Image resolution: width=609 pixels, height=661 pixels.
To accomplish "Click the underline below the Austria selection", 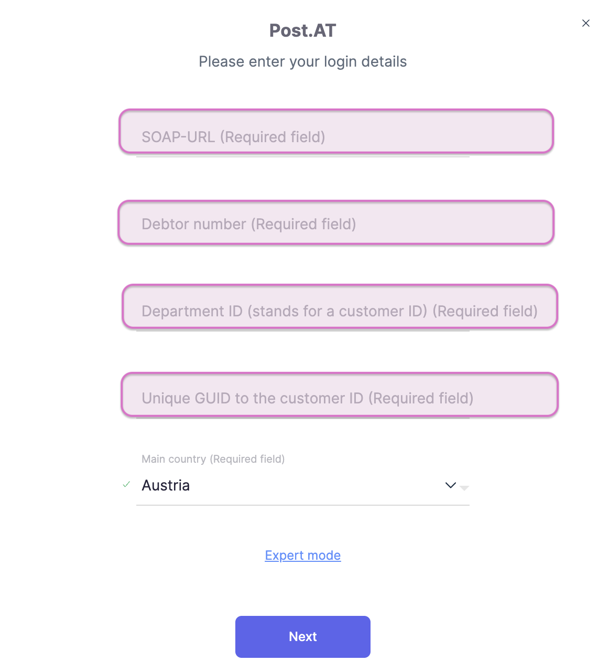I will click(302, 505).
